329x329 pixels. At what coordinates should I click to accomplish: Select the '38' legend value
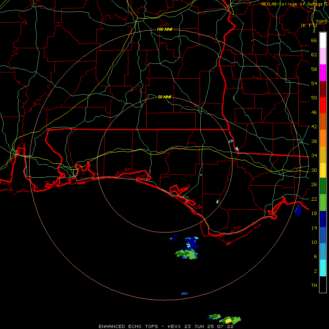314,141
